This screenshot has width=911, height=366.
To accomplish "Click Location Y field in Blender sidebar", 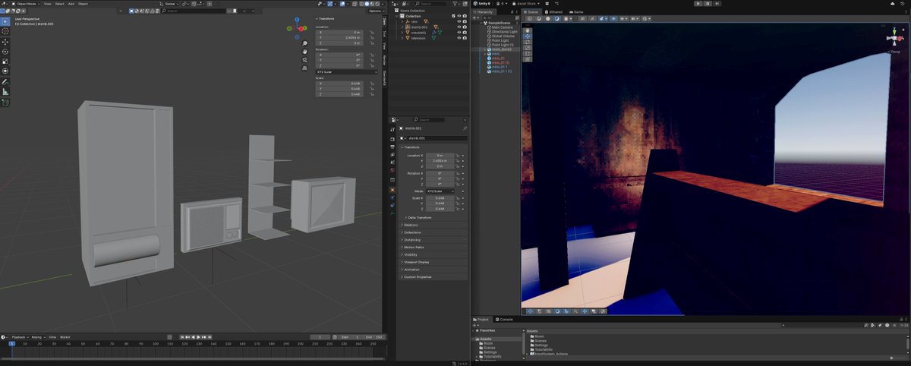I will (341, 38).
